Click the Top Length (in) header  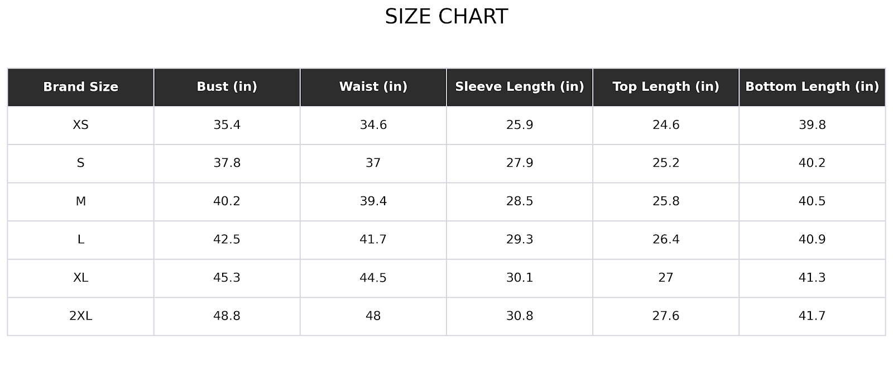tap(665, 87)
